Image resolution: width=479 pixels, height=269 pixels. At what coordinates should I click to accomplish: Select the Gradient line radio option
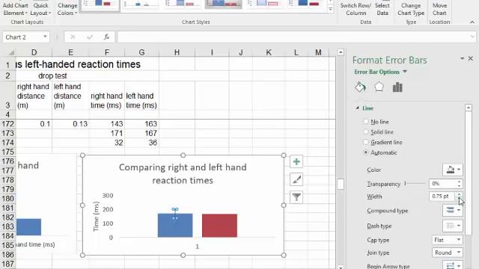366,142
